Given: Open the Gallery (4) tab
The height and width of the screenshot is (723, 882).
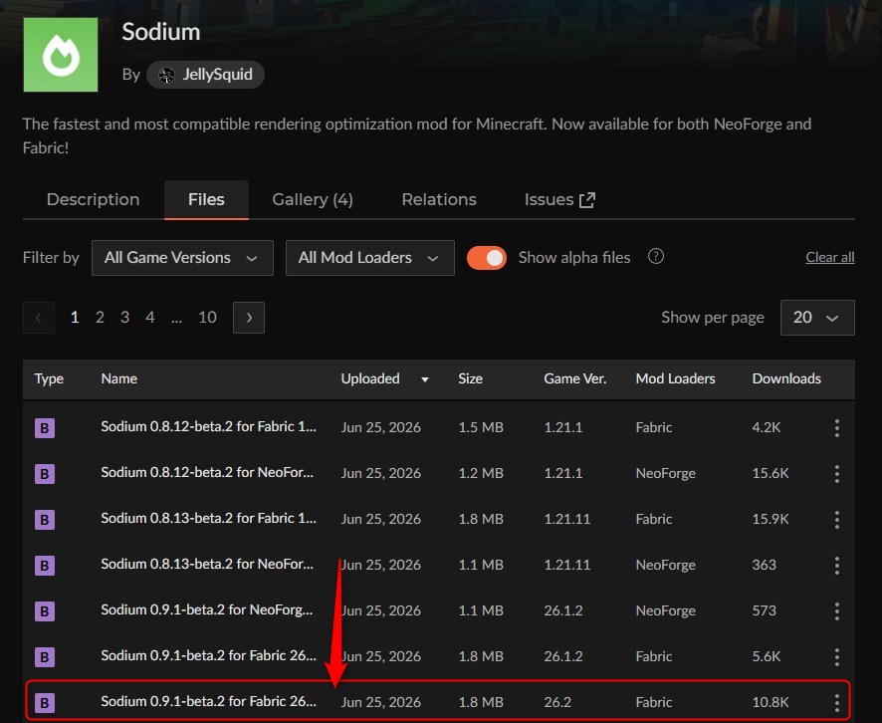Looking at the screenshot, I should (x=313, y=199).
